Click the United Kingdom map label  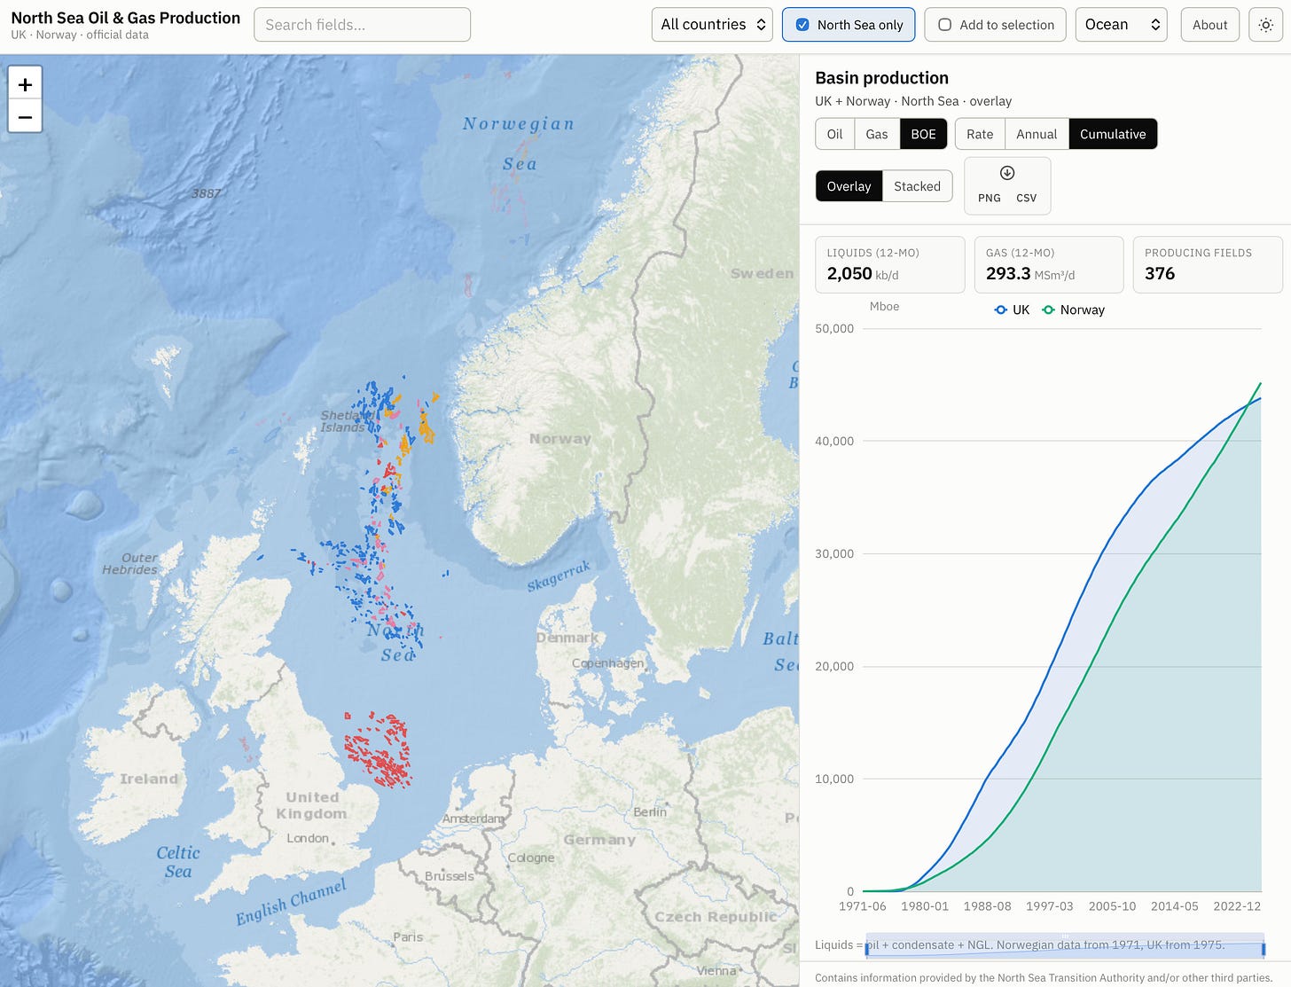click(x=311, y=805)
